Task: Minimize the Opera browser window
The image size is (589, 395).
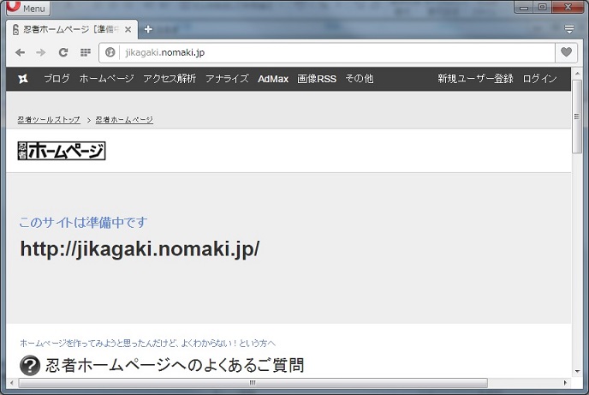Action: tap(525, 7)
